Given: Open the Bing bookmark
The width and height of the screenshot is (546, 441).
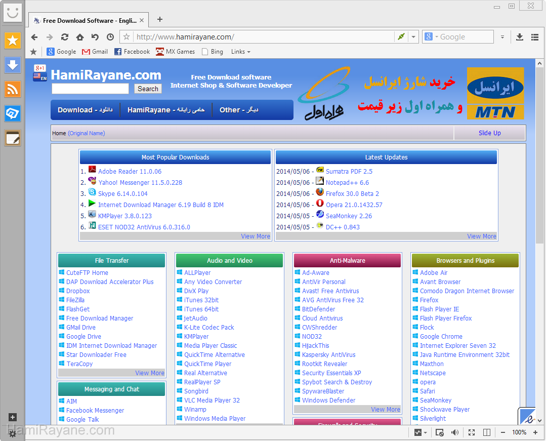Looking at the screenshot, I should (213, 52).
